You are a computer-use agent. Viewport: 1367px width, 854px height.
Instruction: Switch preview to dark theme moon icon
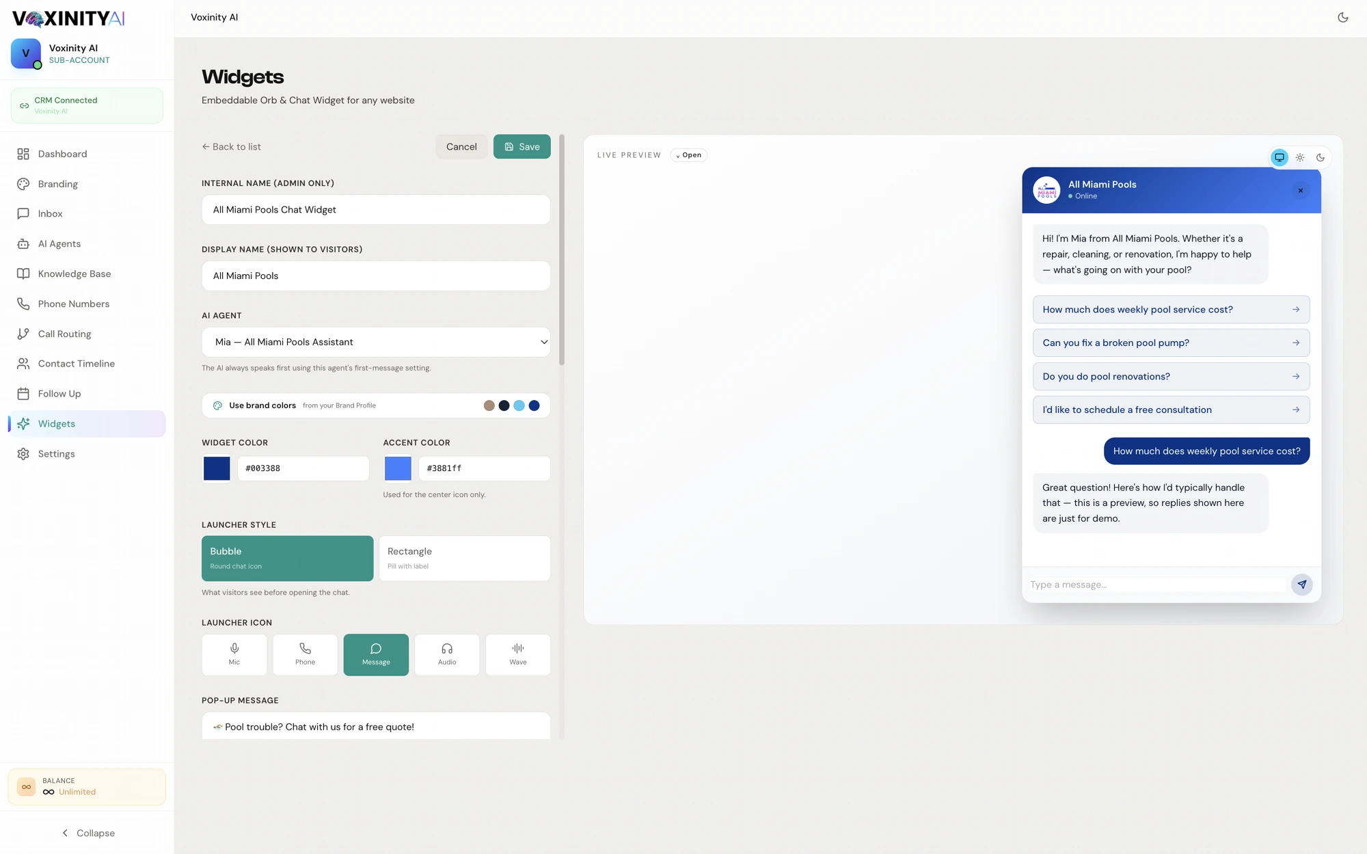tap(1321, 157)
